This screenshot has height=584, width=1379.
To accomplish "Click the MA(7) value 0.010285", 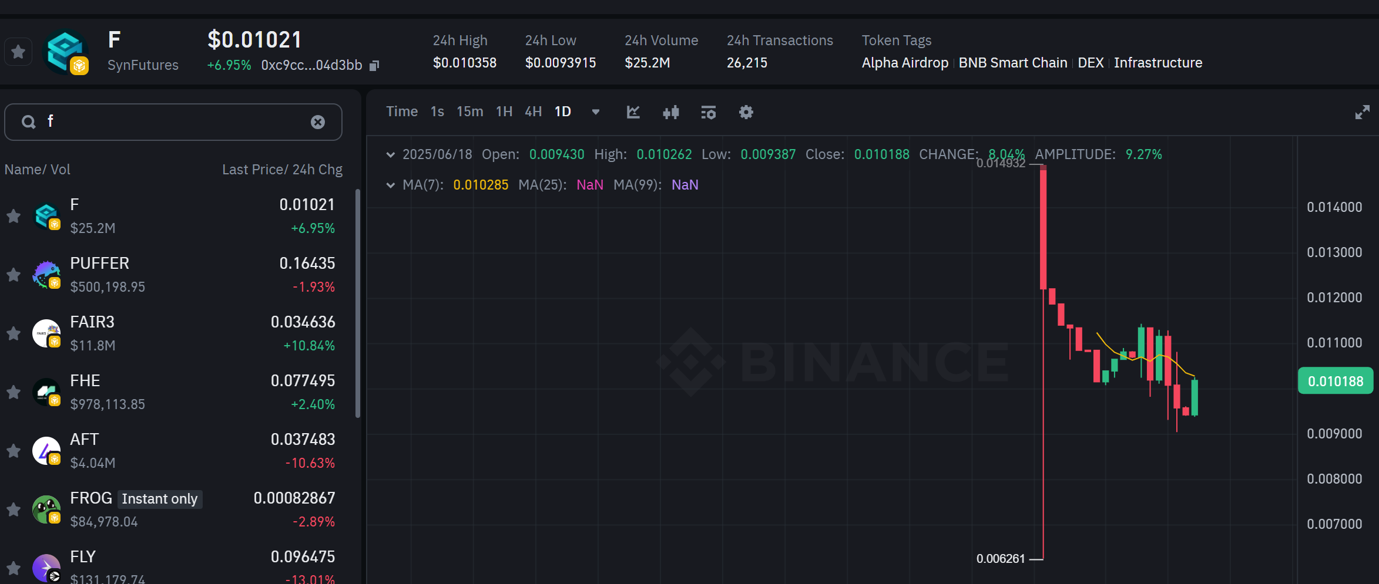I will 481,185.
